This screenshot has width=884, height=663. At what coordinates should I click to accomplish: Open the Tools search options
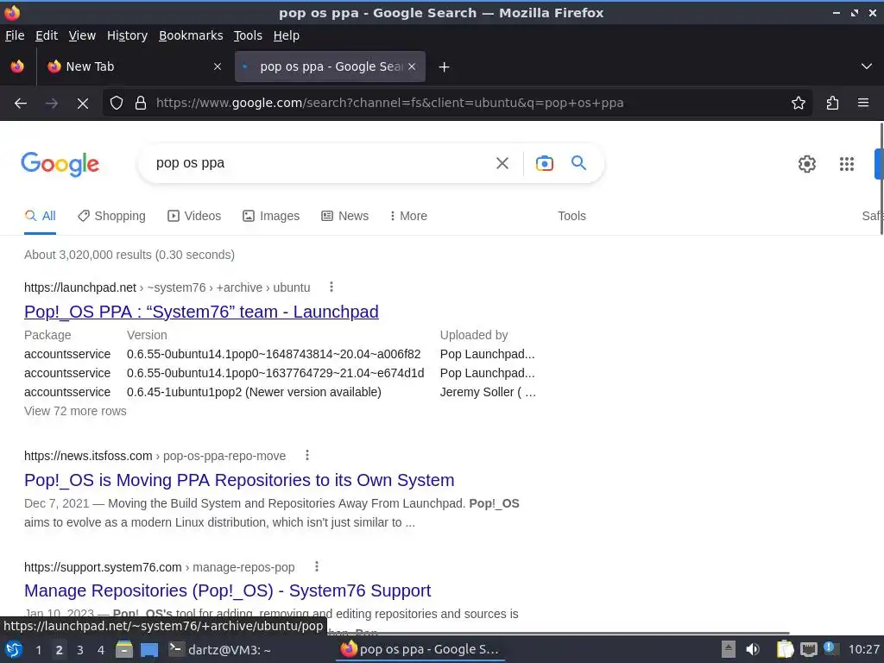(x=571, y=216)
